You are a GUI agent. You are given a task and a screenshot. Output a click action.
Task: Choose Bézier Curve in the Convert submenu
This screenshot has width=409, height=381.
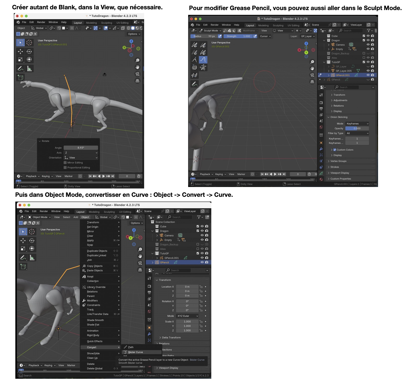point(135,352)
